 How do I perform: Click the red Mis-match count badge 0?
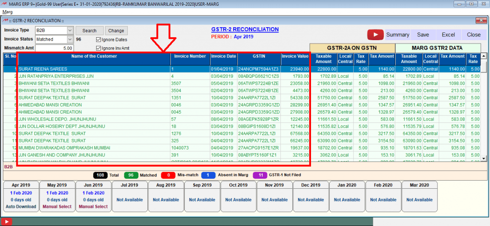click(x=168, y=175)
